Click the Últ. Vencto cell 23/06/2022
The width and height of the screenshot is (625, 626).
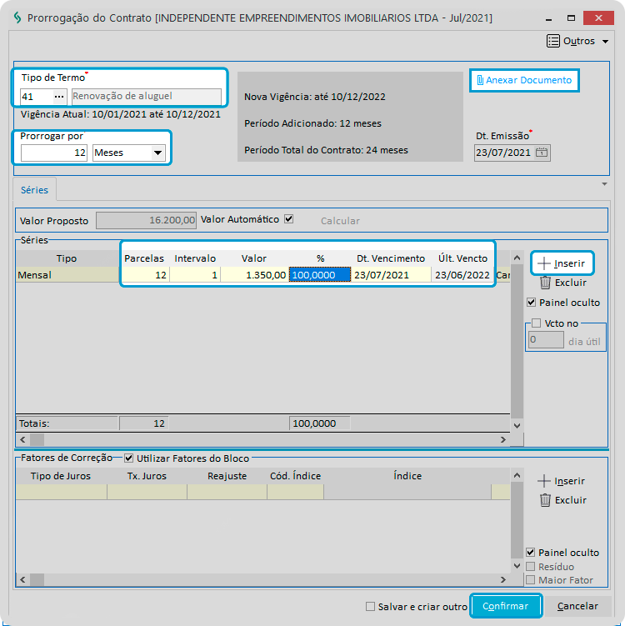pyautogui.click(x=462, y=275)
